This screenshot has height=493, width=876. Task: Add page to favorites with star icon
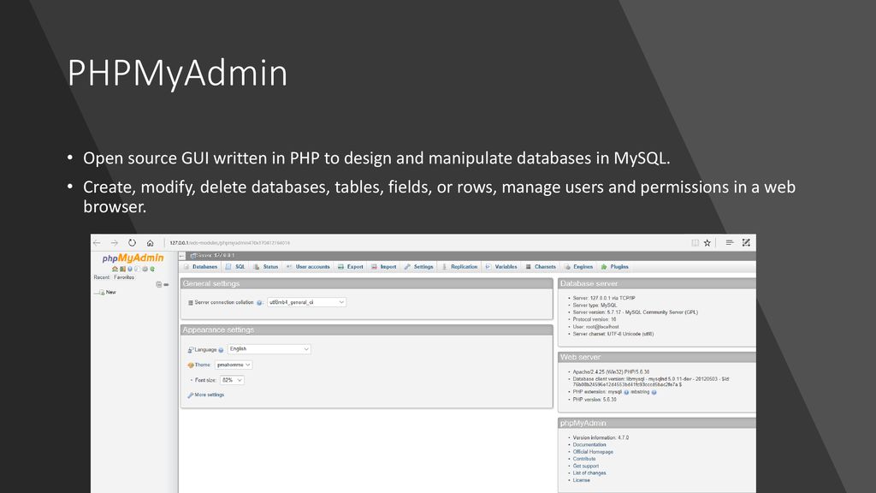click(x=707, y=243)
